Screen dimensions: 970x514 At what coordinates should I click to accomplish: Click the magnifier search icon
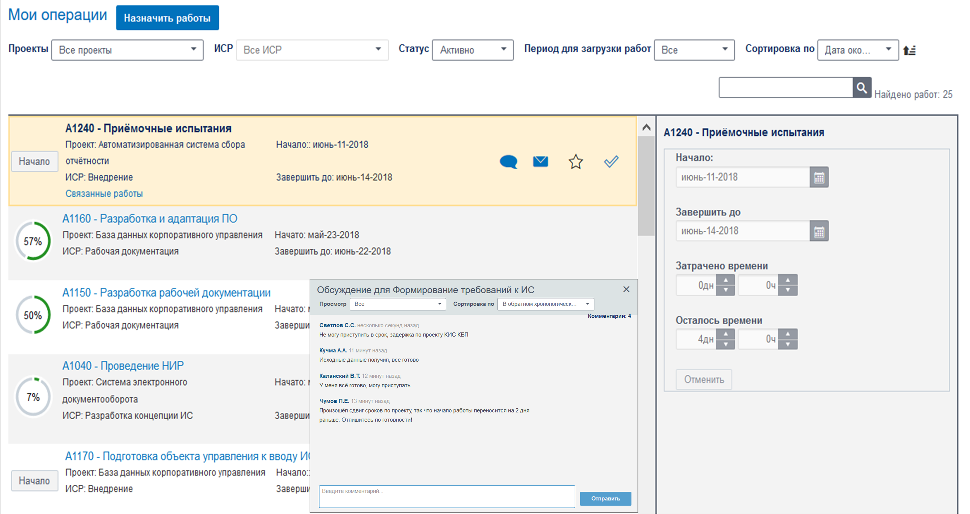862,88
